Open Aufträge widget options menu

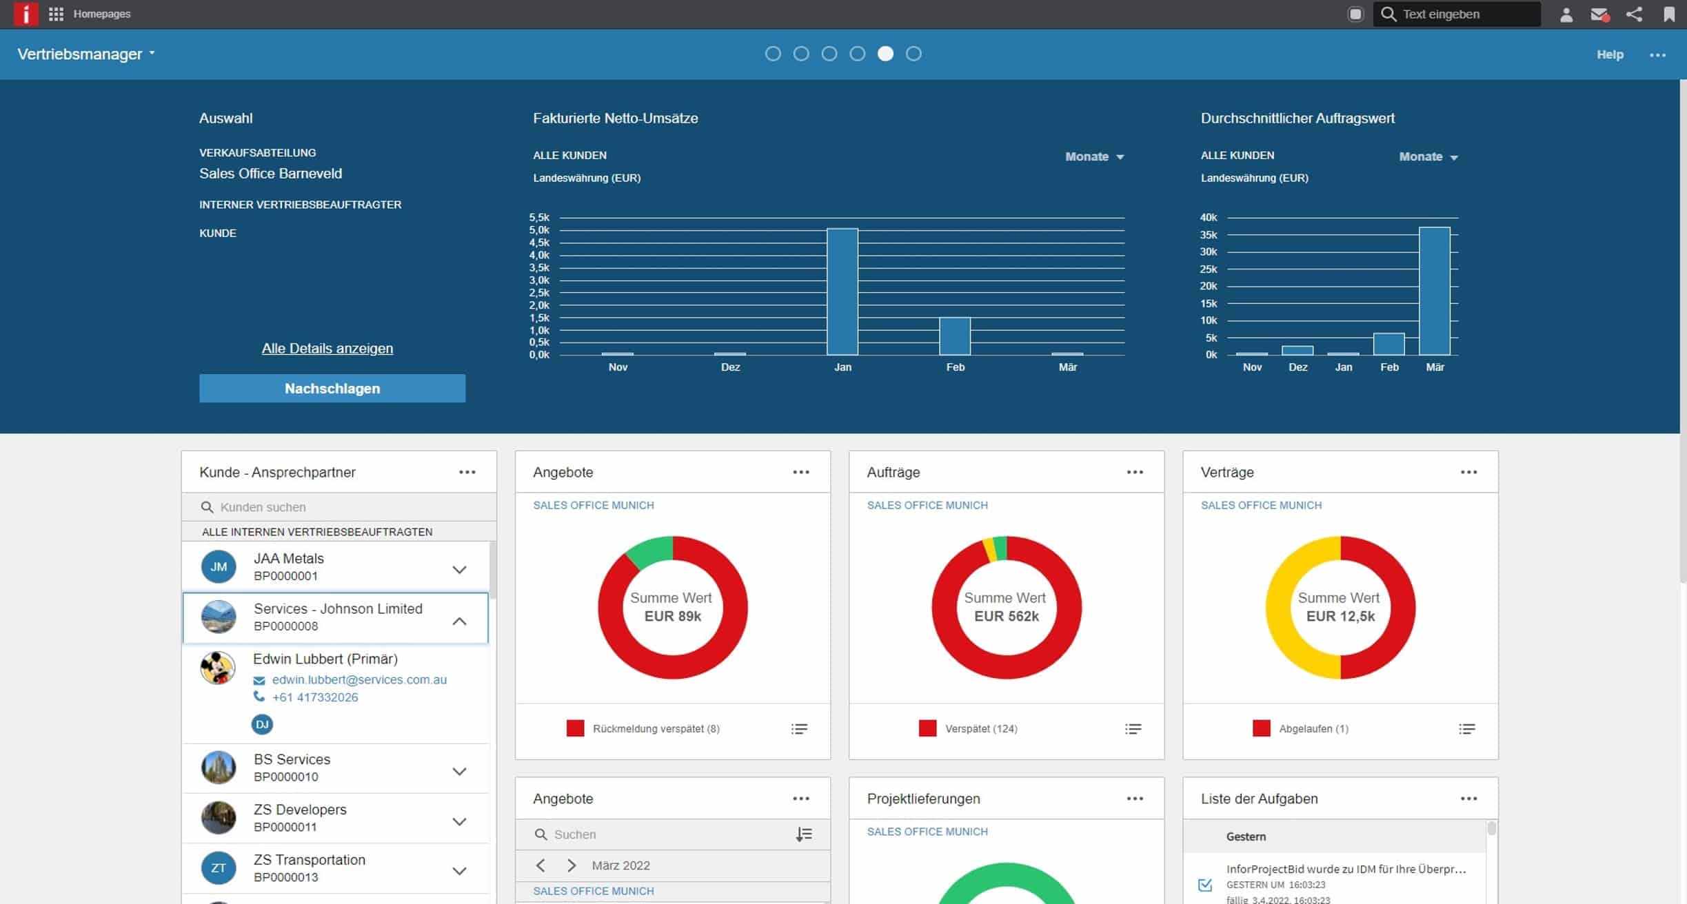(x=1135, y=472)
